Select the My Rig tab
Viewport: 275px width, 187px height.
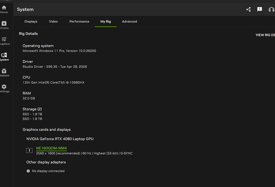pyautogui.click(x=106, y=22)
